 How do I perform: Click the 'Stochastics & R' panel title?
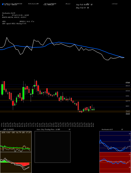[x=107, y=129]
